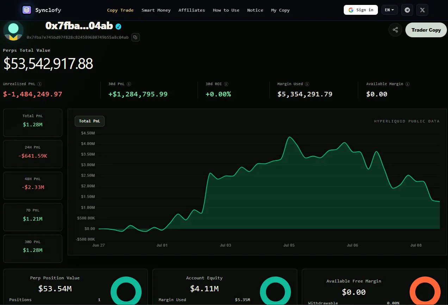Click the share icon button
The width and height of the screenshot is (448, 305).
[396, 30]
